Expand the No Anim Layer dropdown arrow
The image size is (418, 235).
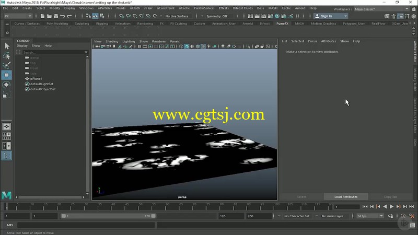tap(317, 216)
